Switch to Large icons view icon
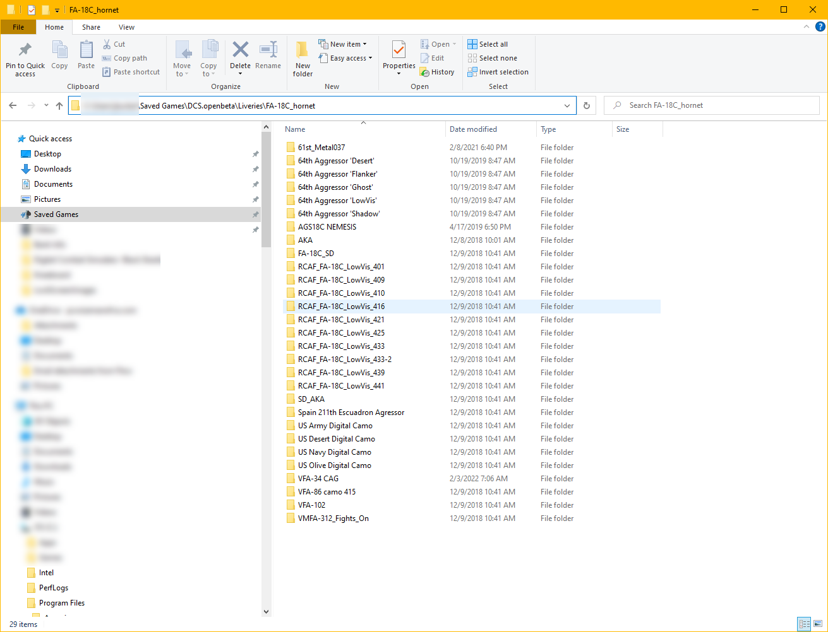Viewport: 828px width, 632px height. pos(818,624)
